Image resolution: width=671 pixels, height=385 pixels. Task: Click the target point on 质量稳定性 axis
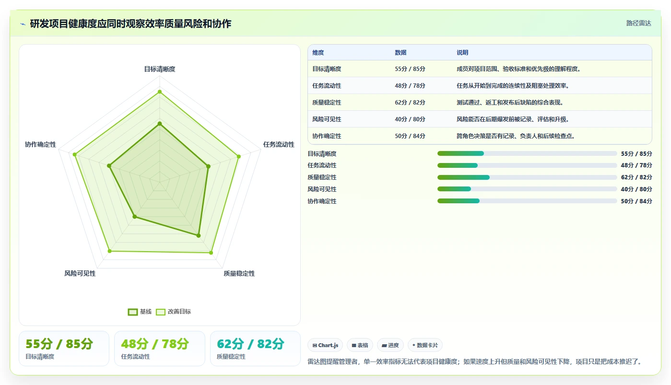pyautogui.click(x=211, y=252)
